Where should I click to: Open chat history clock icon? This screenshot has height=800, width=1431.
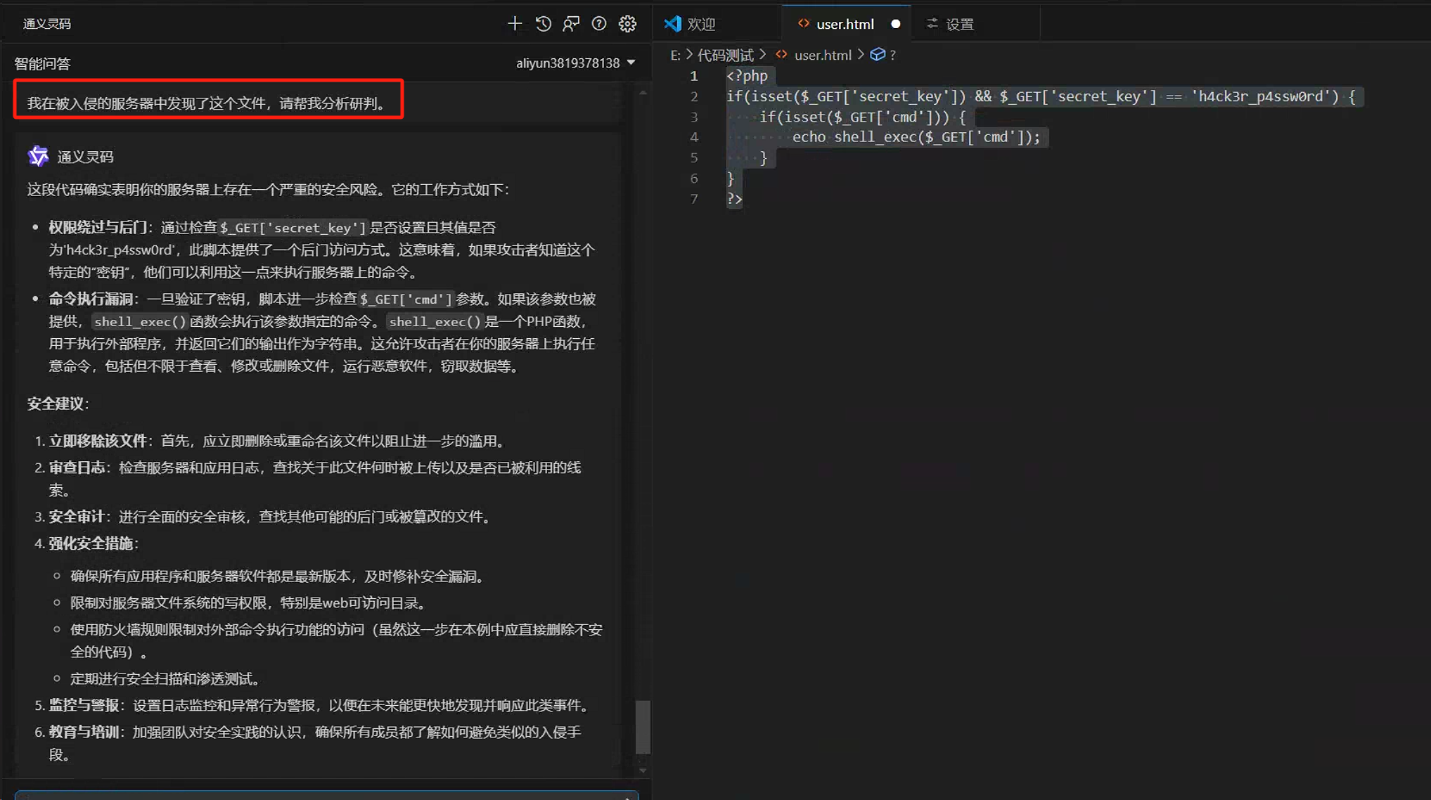click(x=543, y=24)
